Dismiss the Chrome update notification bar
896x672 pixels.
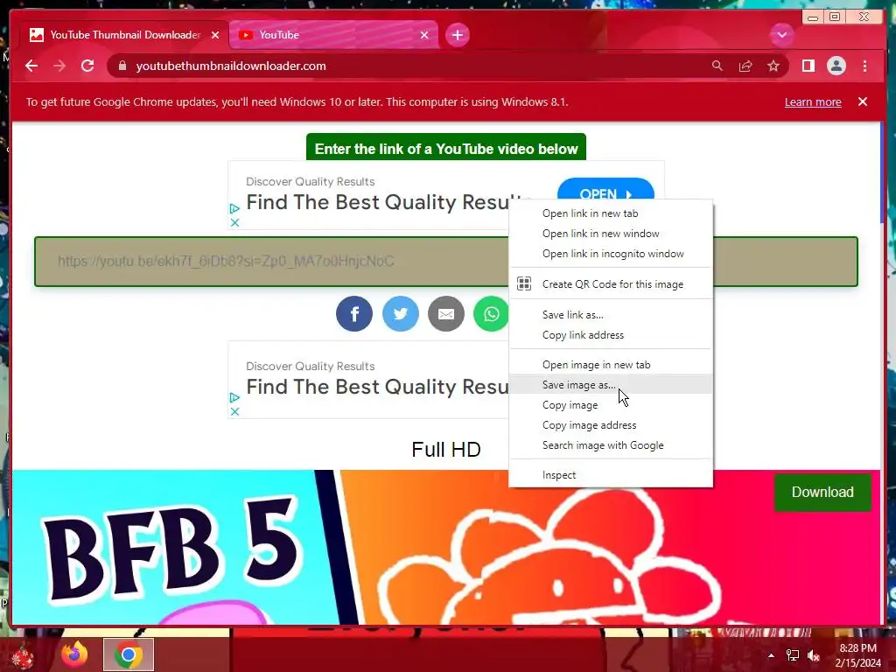pos(863,101)
